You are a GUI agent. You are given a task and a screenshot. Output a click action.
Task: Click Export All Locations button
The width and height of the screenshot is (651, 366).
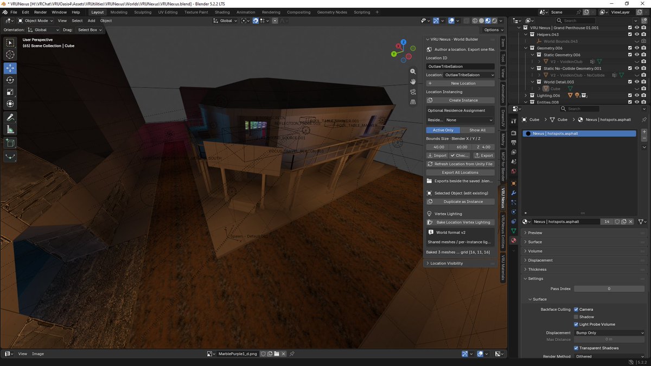[x=460, y=172]
